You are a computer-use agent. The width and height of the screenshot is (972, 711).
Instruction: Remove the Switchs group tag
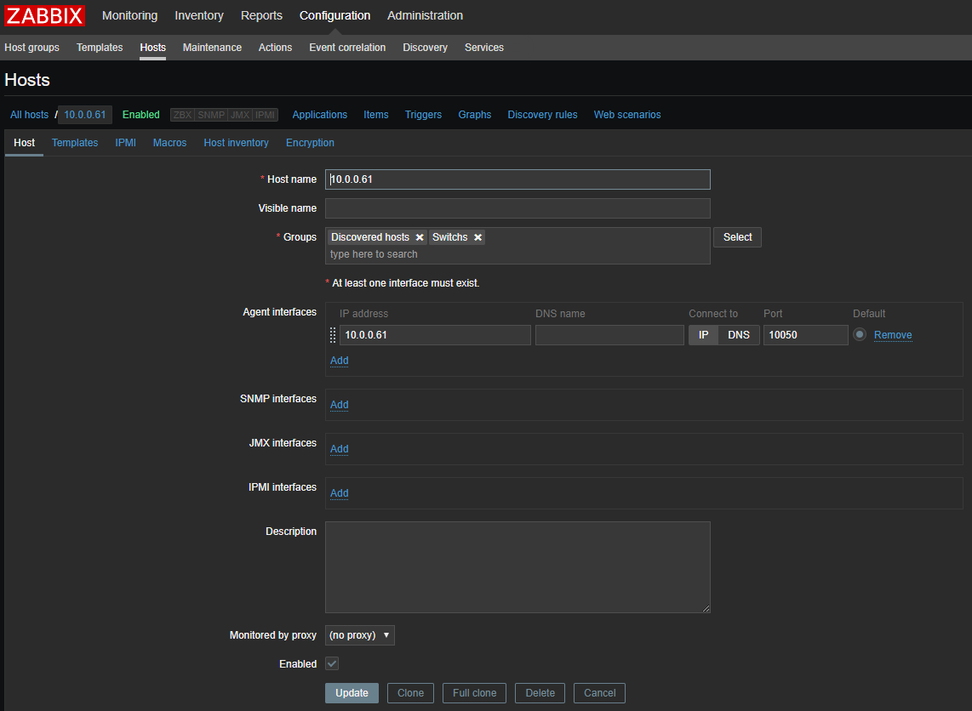[478, 237]
